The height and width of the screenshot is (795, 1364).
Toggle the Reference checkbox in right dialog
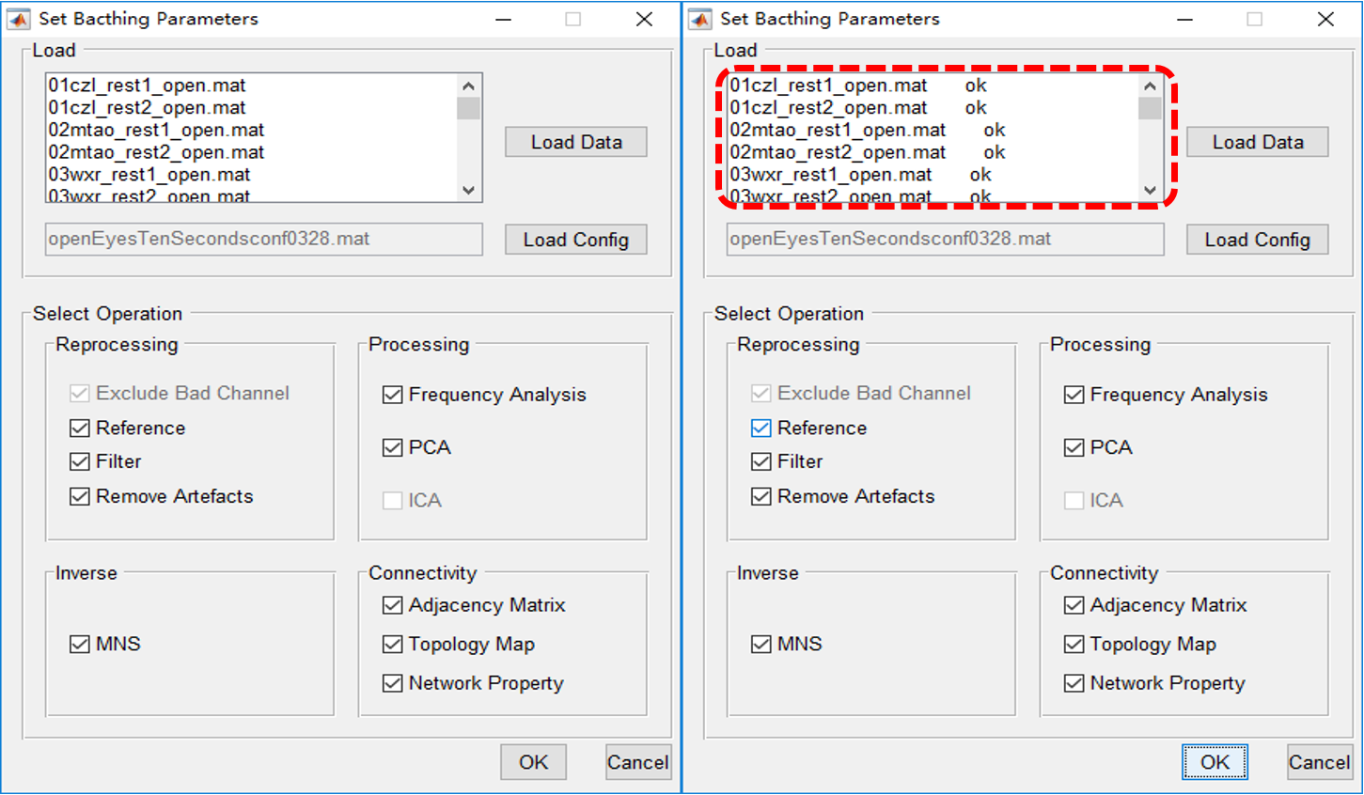pyautogui.click(x=761, y=429)
